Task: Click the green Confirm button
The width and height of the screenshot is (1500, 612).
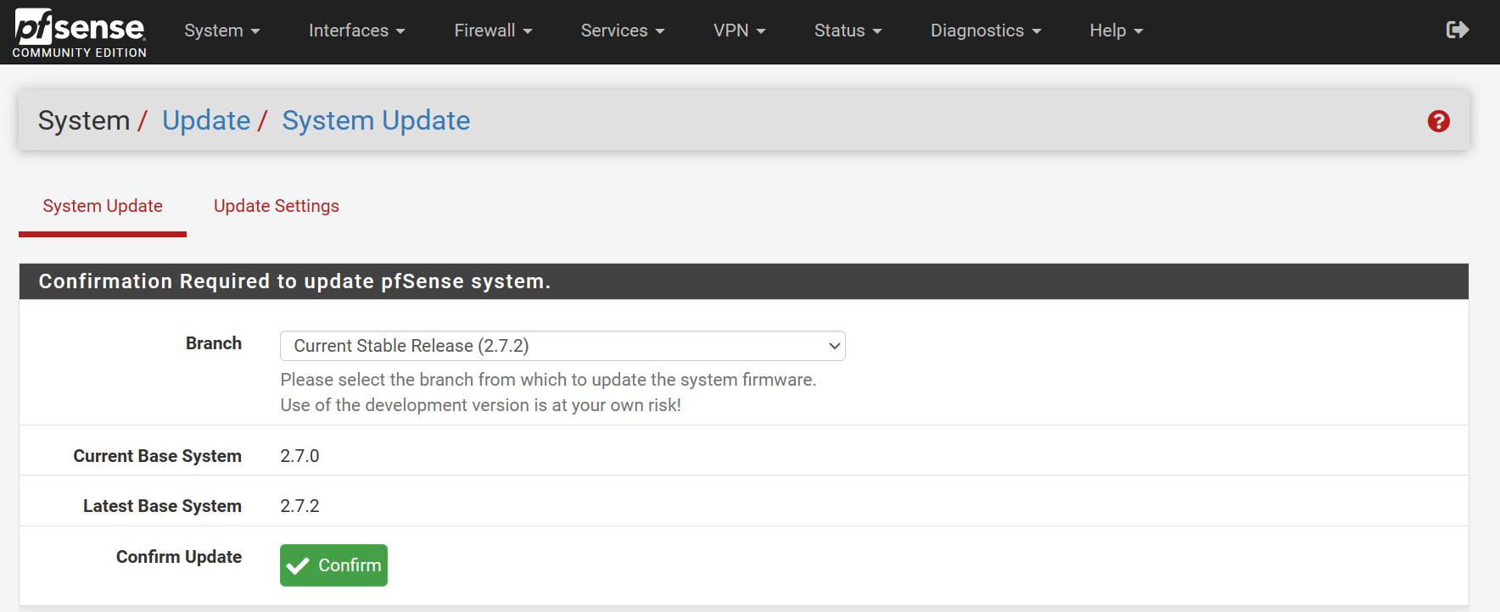Action: [x=333, y=565]
